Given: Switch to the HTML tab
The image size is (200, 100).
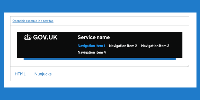Looking at the screenshot, I should tap(20, 74).
